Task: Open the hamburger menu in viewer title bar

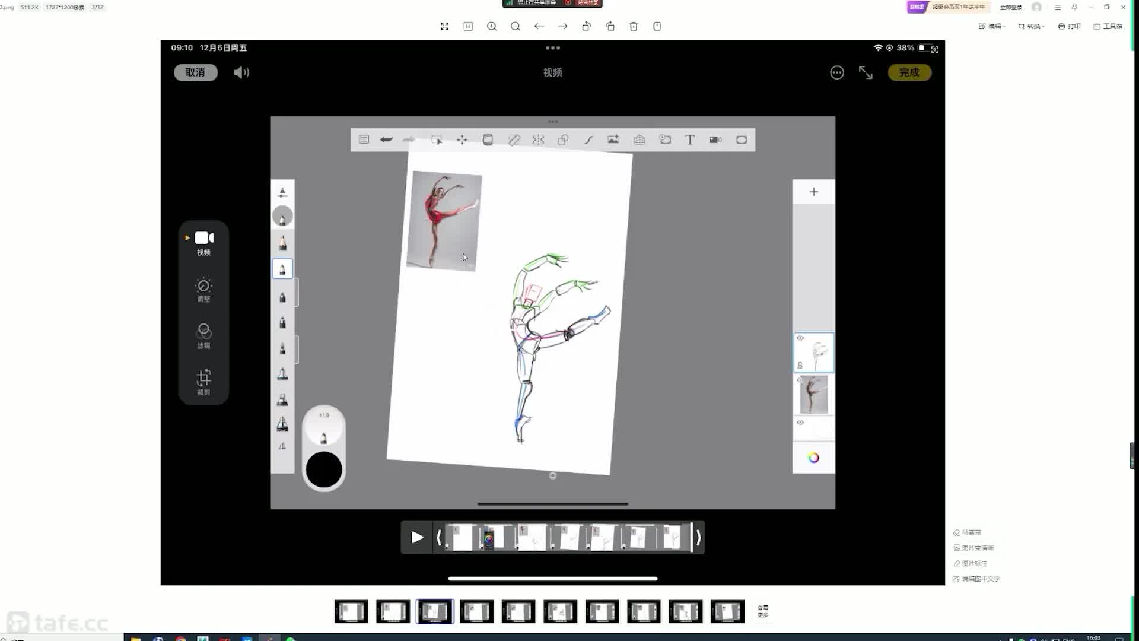Action: pos(1058,7)
